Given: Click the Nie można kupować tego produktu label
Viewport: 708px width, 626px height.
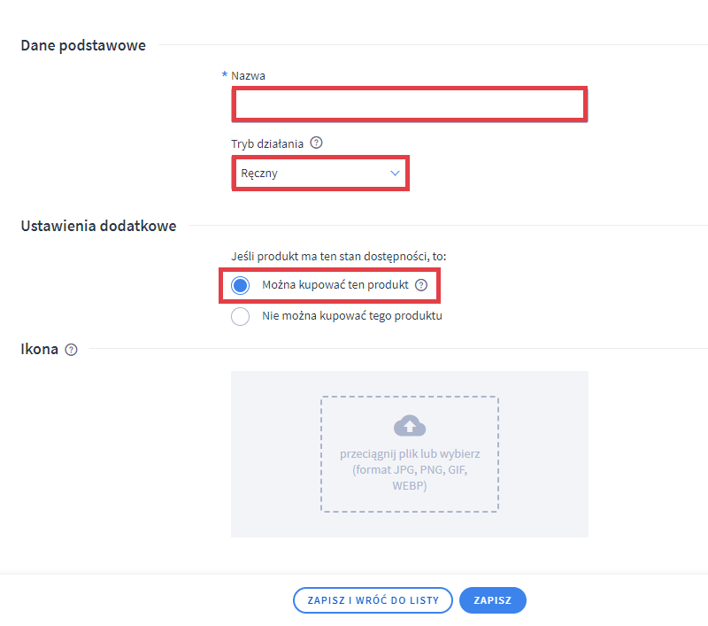Looking at the screenshot, I should click(352, 316).
